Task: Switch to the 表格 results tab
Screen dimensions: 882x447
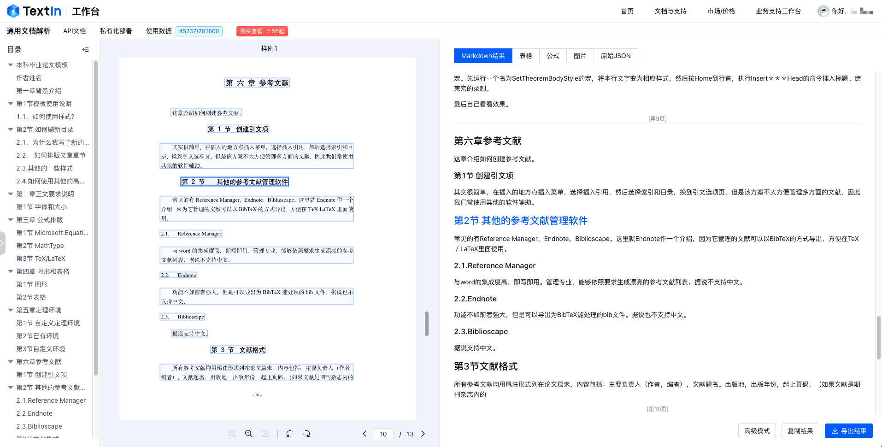Action: pyautogui.click(x=525, y=56)
